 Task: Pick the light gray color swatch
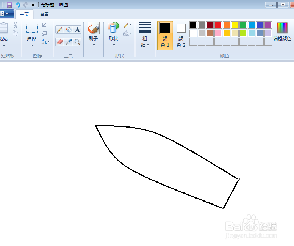[202, 33]
